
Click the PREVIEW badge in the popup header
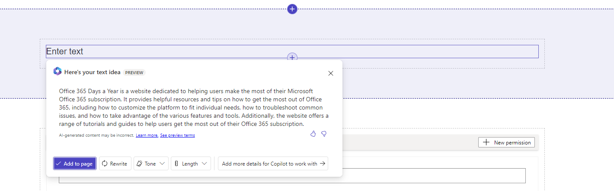pyautogui.click(x=134, y=72)
